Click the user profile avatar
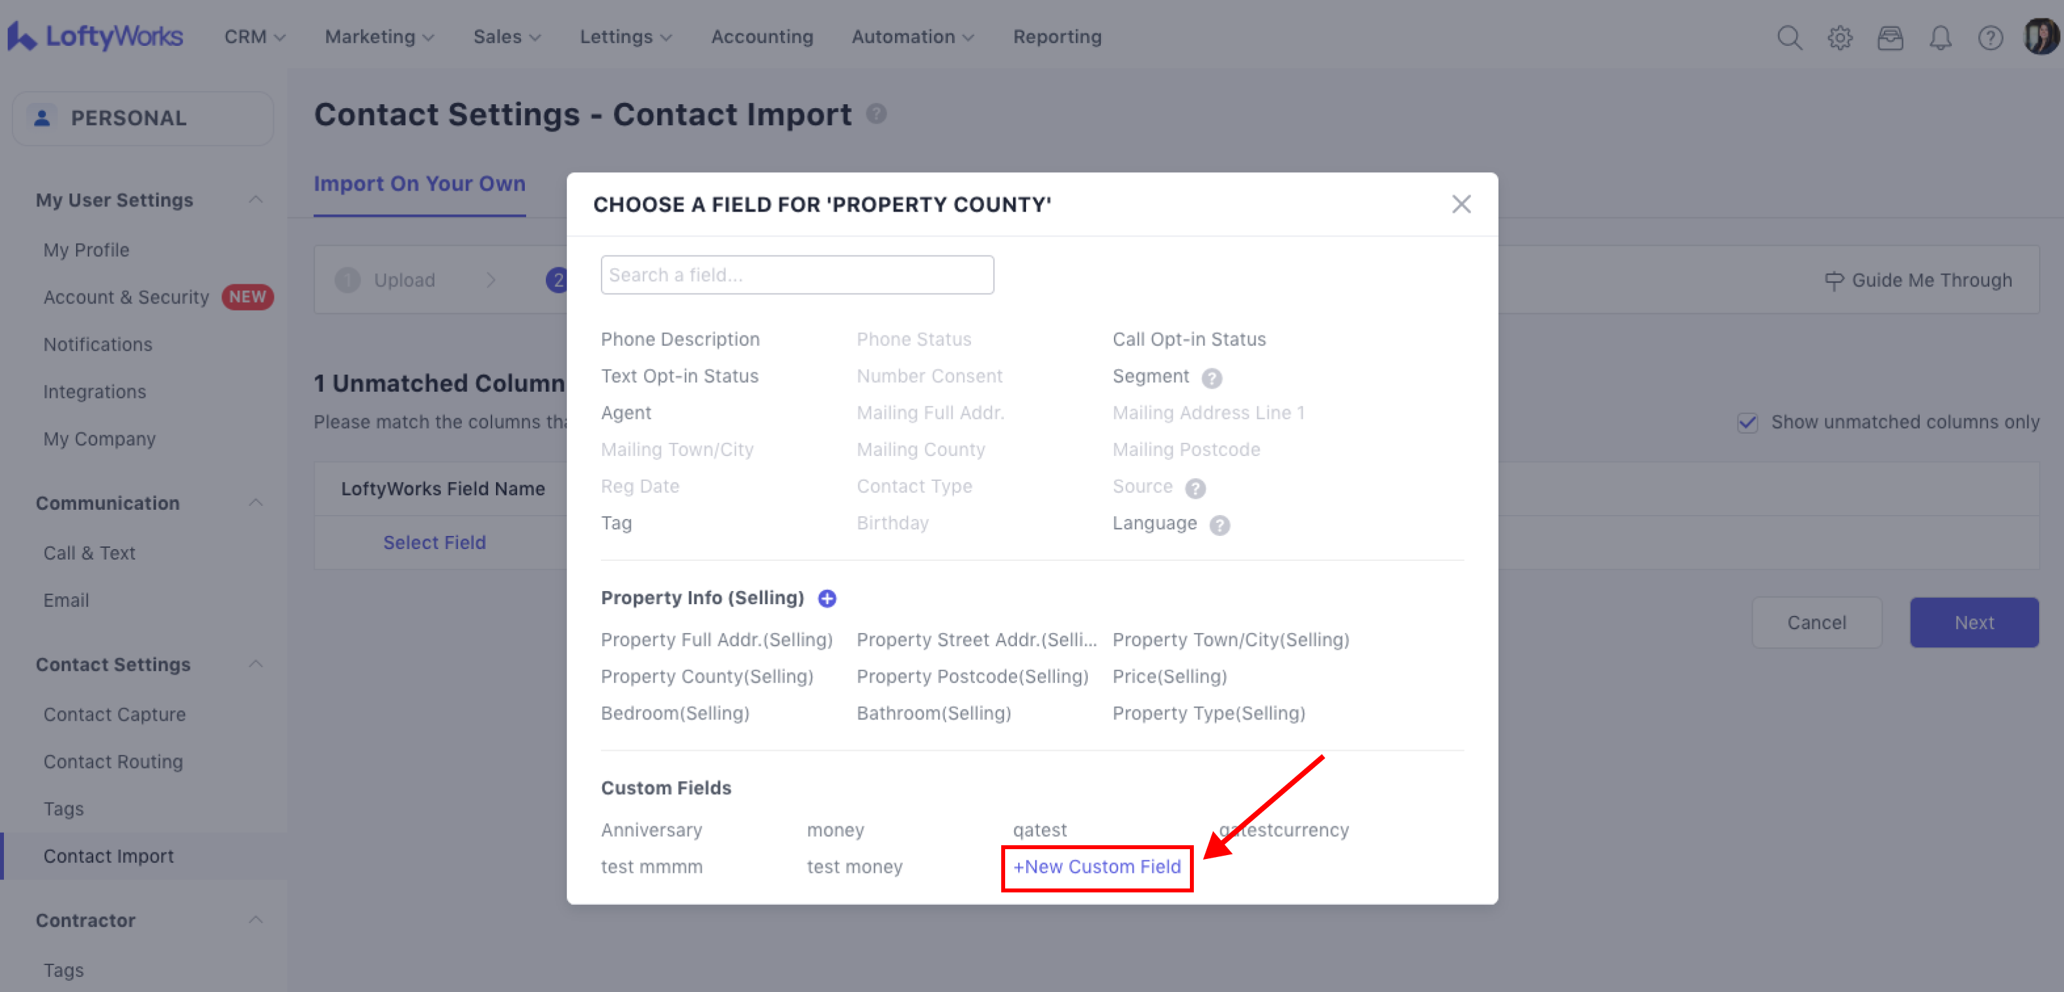The image size is (2064, 992). (2041, 37)
